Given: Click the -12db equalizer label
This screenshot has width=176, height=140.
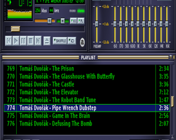Looking at the screenshot, I should tap(106, 42).
